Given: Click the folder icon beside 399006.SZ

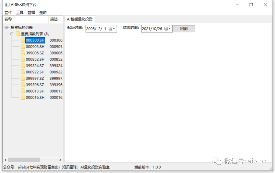Looking at the screenshot, I should pyautogui.click(x=23, y=53).
